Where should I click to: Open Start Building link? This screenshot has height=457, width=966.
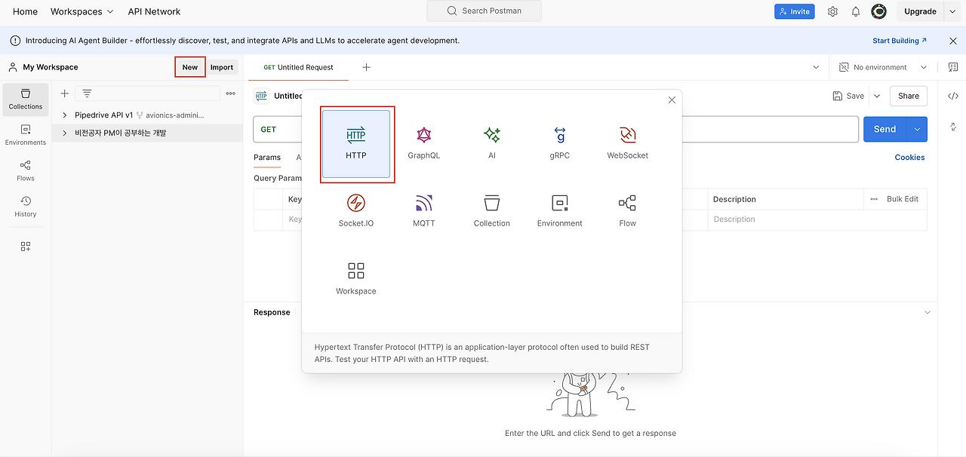pos(900,41)
